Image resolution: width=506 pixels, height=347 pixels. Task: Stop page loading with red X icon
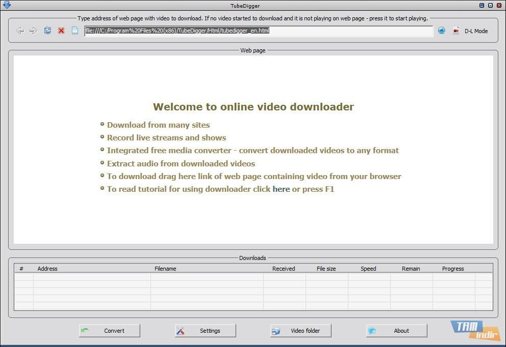[61, 31]
